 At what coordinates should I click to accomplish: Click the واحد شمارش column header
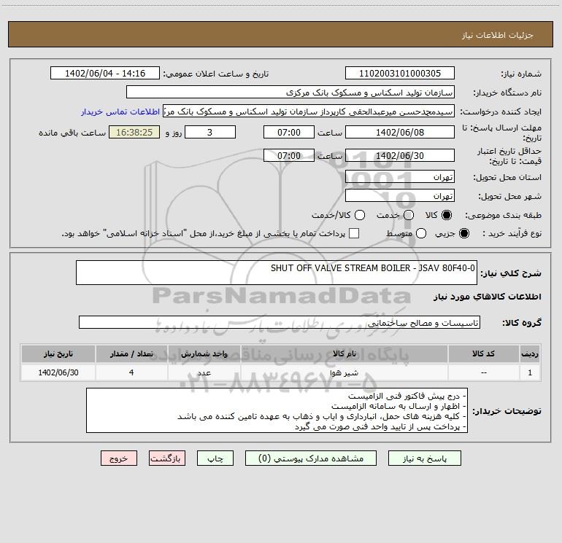204,353
